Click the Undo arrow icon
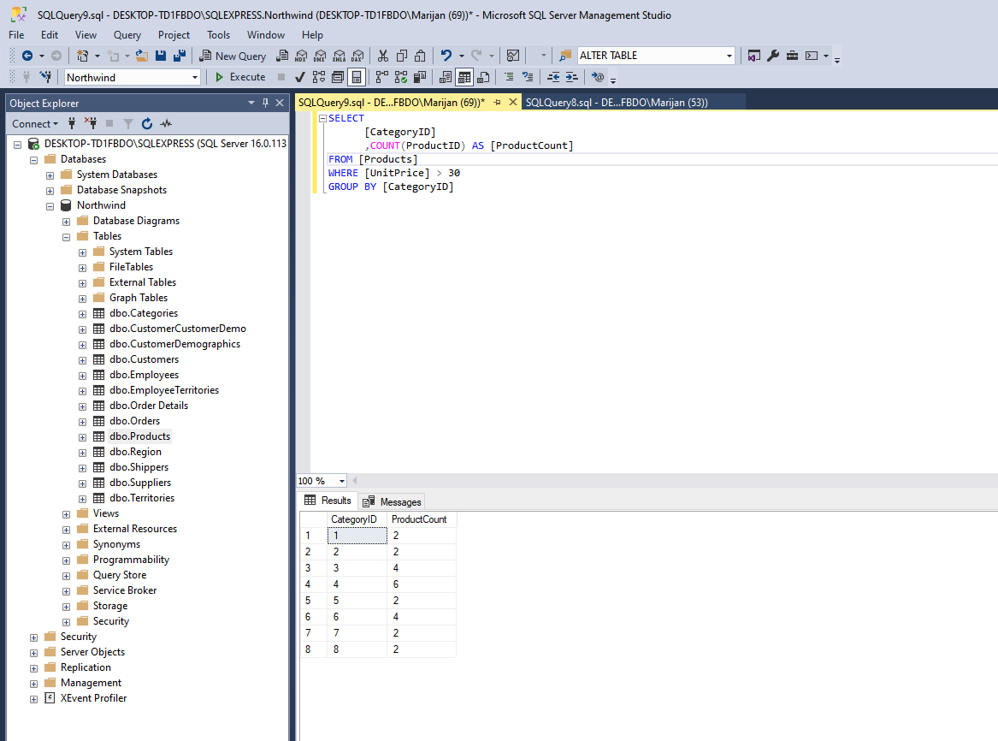Screen dimensions: 998x741 tap(446, 56)
